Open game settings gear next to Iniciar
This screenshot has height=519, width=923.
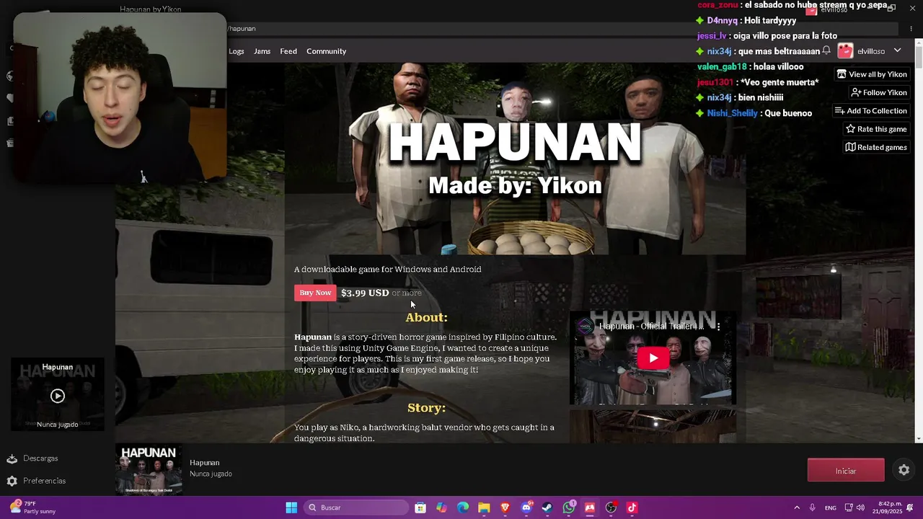tap(904, 470)
